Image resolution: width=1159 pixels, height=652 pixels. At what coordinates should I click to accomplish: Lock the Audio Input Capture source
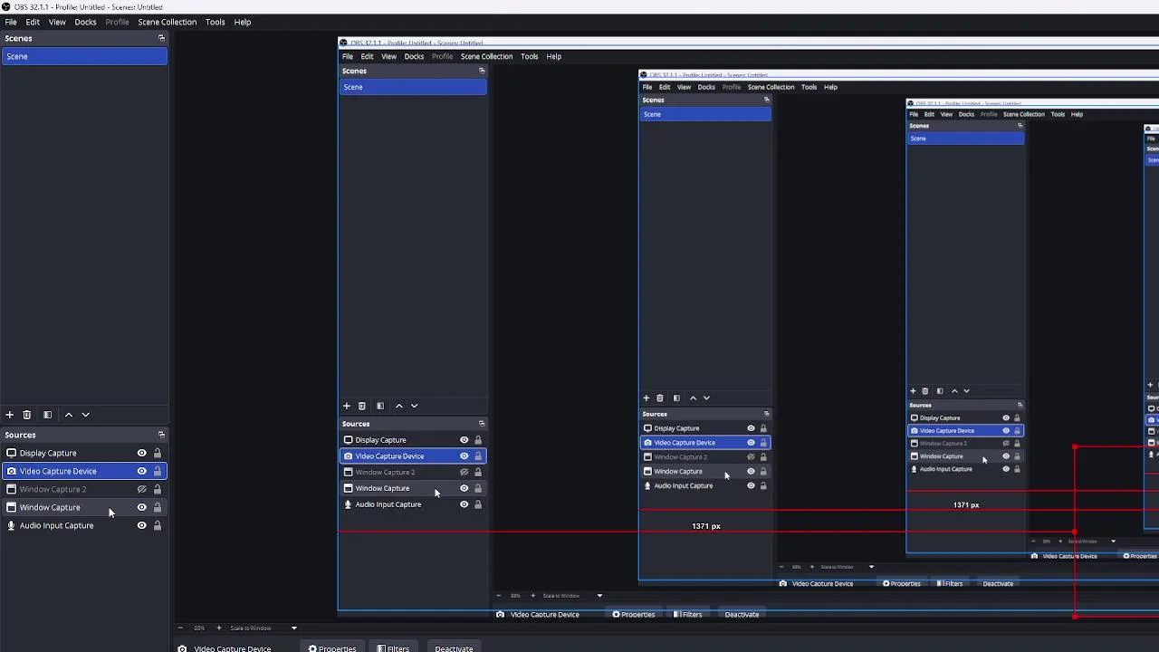coord(158,525)
